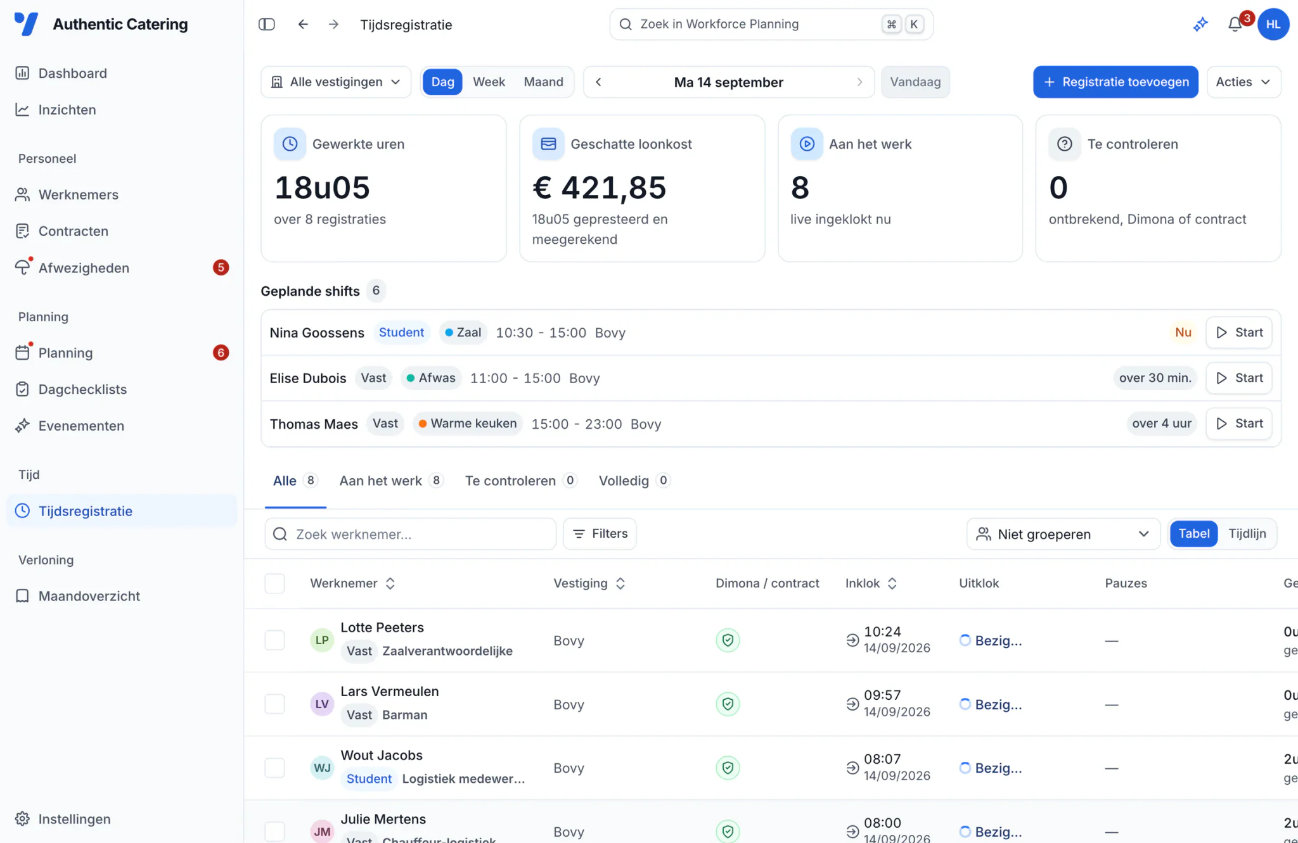Screen dimensions: 1298x843
Task: Click the Vandaag button
Action: click(915, 82)
